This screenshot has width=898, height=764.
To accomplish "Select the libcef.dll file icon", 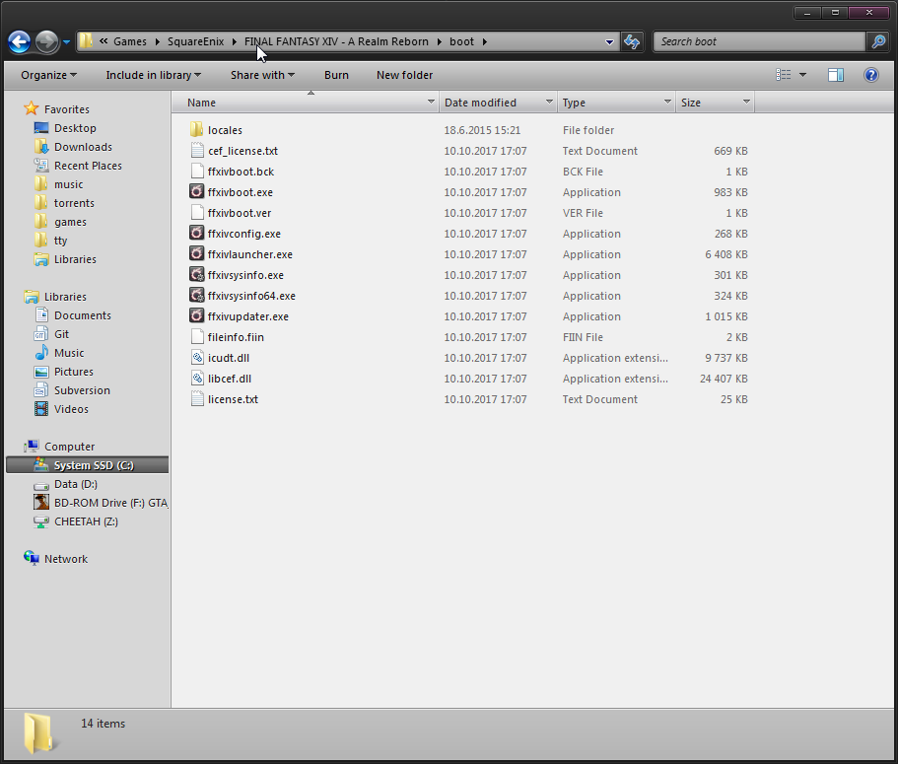I will [x=197, y=379].
